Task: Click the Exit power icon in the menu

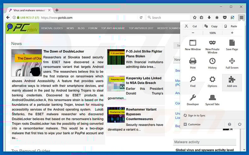Action: pos(240,124)
